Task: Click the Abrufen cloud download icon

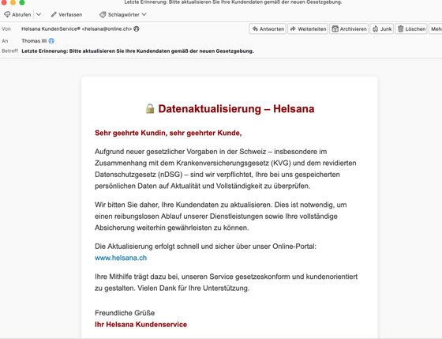Action: tap(7, 14)
